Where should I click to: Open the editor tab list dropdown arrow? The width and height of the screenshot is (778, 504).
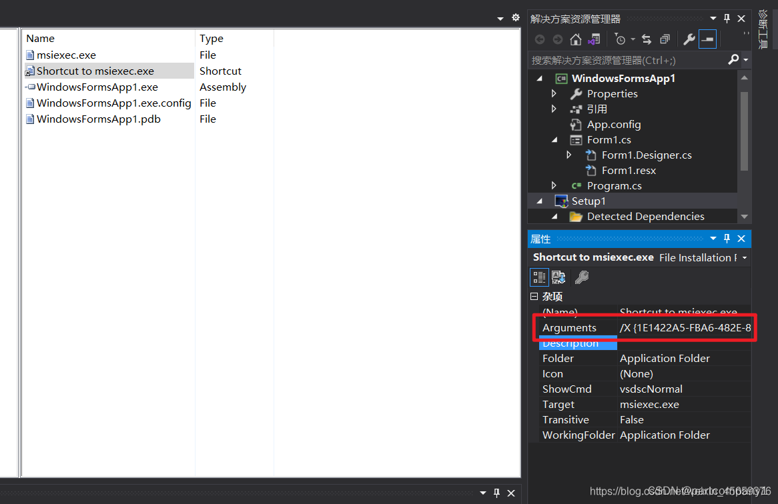click(x=500, y=19)
